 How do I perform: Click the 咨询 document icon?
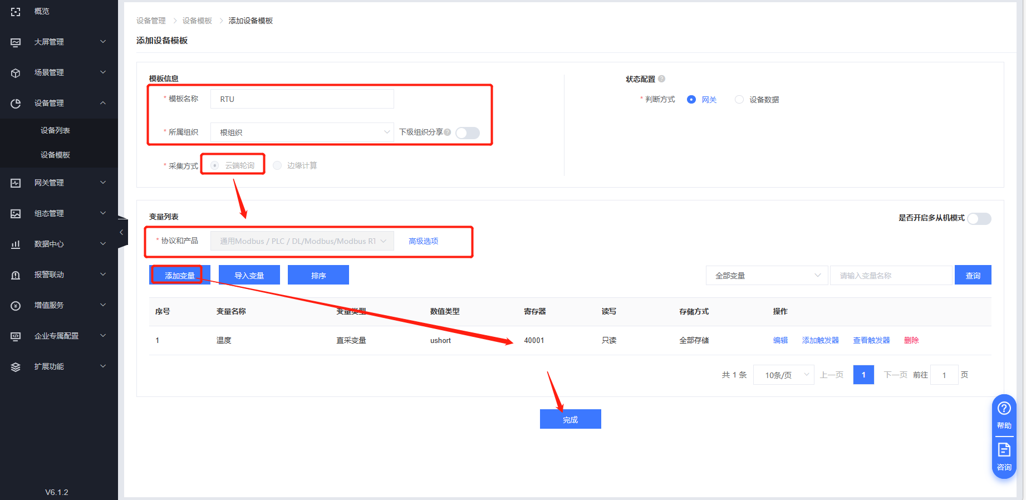coord(1004,450)
